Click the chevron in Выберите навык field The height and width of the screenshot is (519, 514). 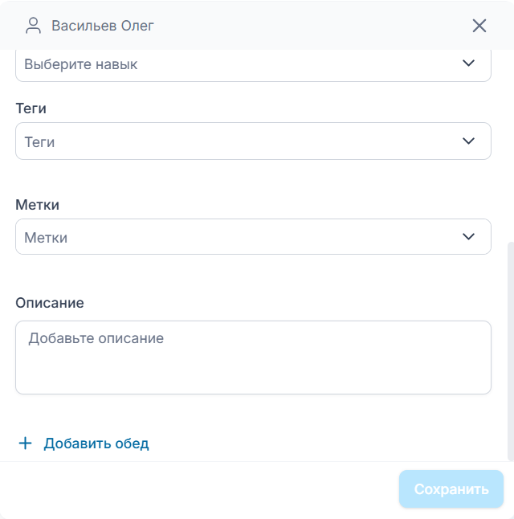(x=469, y=63)
